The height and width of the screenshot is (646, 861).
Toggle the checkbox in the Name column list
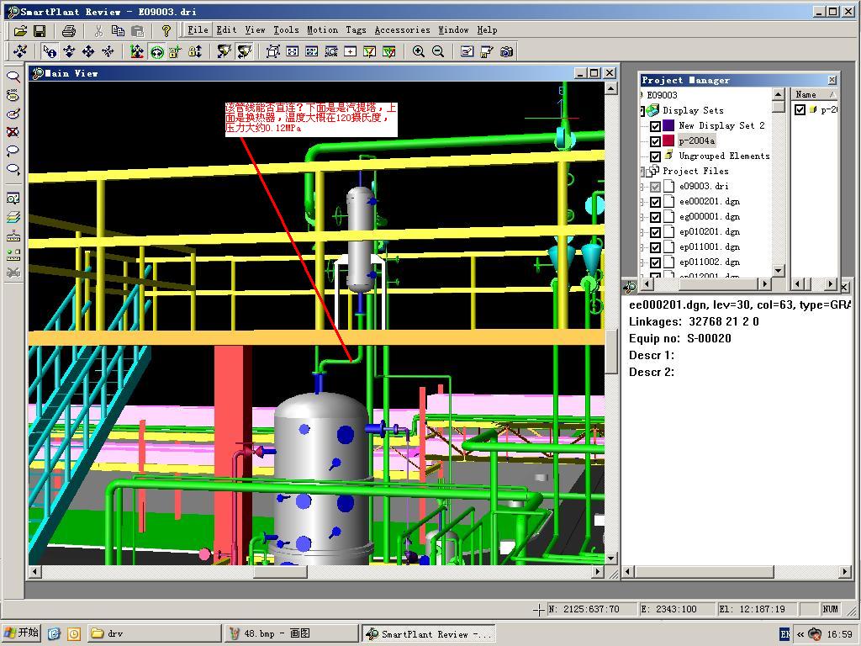coord(800,110)
